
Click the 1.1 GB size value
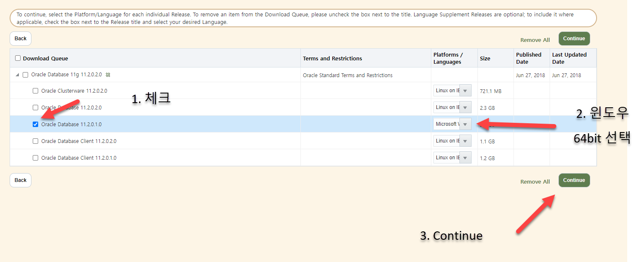(x=488, y=141)
